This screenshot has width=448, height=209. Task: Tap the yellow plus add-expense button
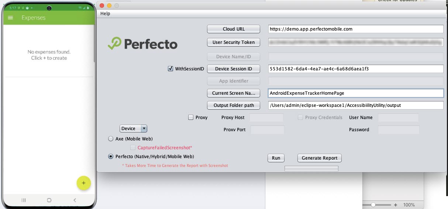[x=83, y=183]
